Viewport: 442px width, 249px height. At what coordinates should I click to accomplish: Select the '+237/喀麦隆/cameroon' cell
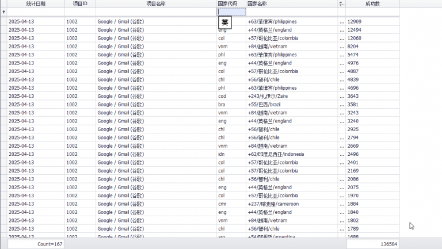[x=292, y=204]
